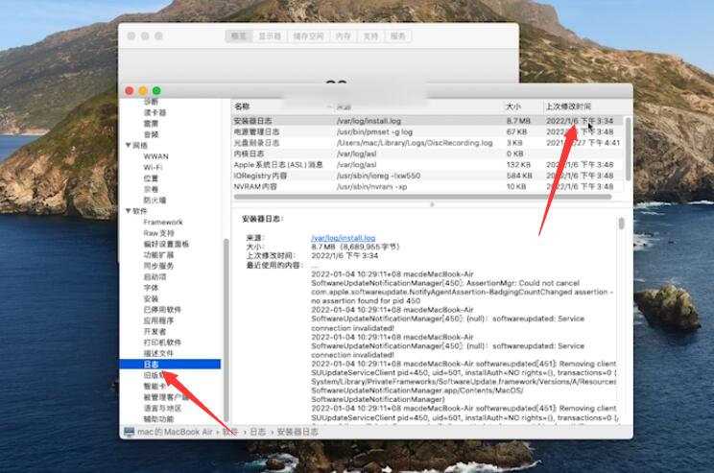Click /usr/sbin/ioreg -lxw550 source cell
This screenshot has height=473, width=714.
[x=378, y=176]
